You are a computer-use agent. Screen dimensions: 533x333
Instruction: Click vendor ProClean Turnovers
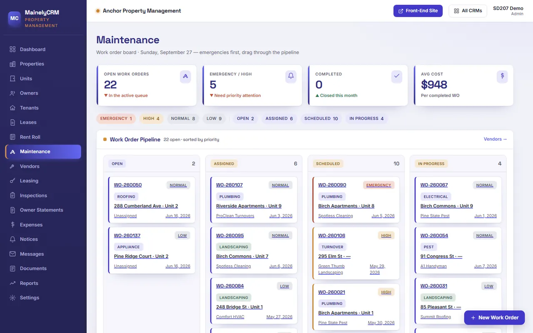(x=235, y=216)
